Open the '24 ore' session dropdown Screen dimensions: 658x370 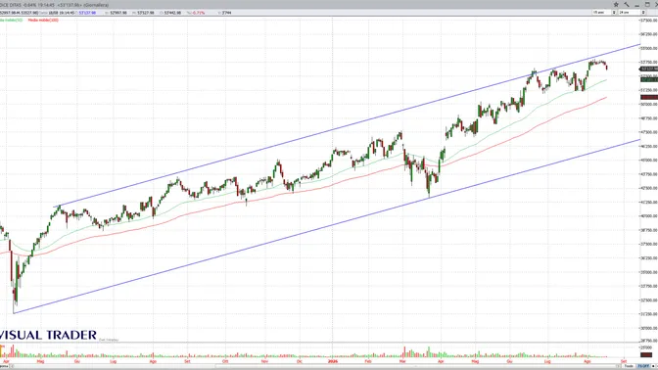(629, 13)
